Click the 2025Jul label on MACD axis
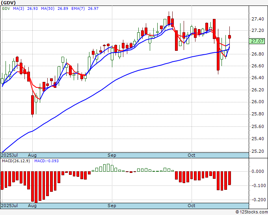 (x=9, y=206)
